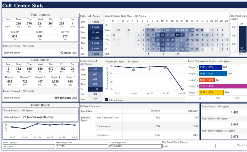Expand the Hot Board Touch Category dropdown
The image size is (247, 152).
pyautogui.click(x=189, y=146)
